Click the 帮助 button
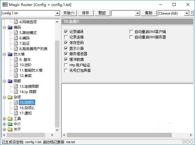The height and width of the screenshot is (145, 195). click(149, 13)
